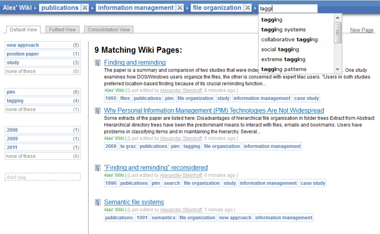Click page icon beside "Finding and reminding" reconsidered

pos(97,168)
